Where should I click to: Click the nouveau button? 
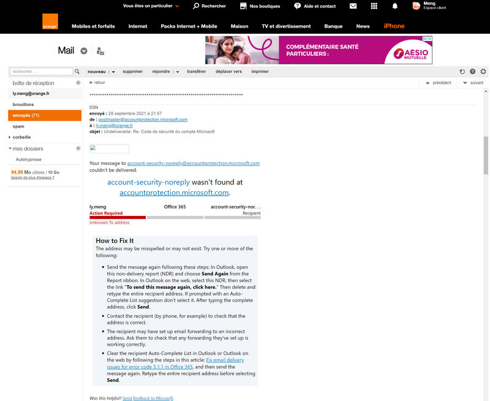point(97,72)
